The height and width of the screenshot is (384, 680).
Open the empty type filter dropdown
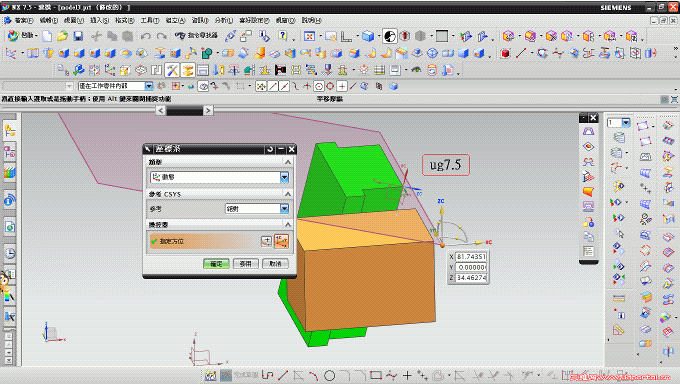38,86
